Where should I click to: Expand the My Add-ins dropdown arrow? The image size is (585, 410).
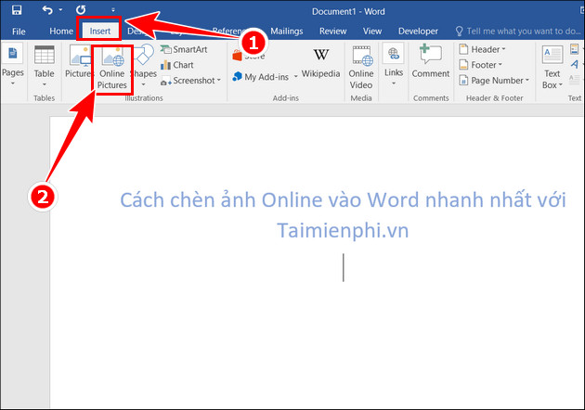[x=295, y=76]
